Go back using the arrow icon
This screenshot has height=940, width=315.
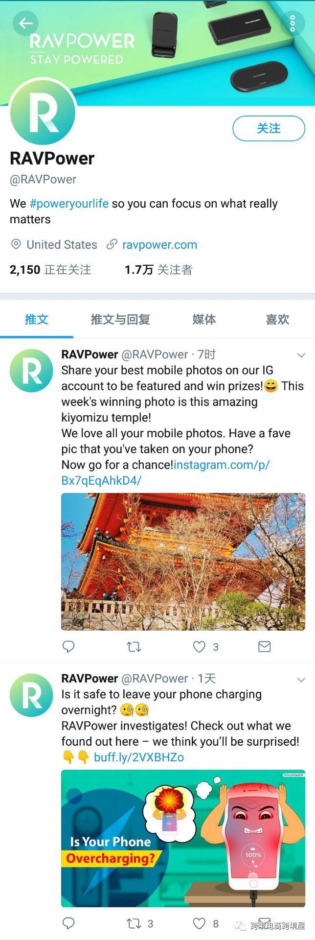coord(25,23)
